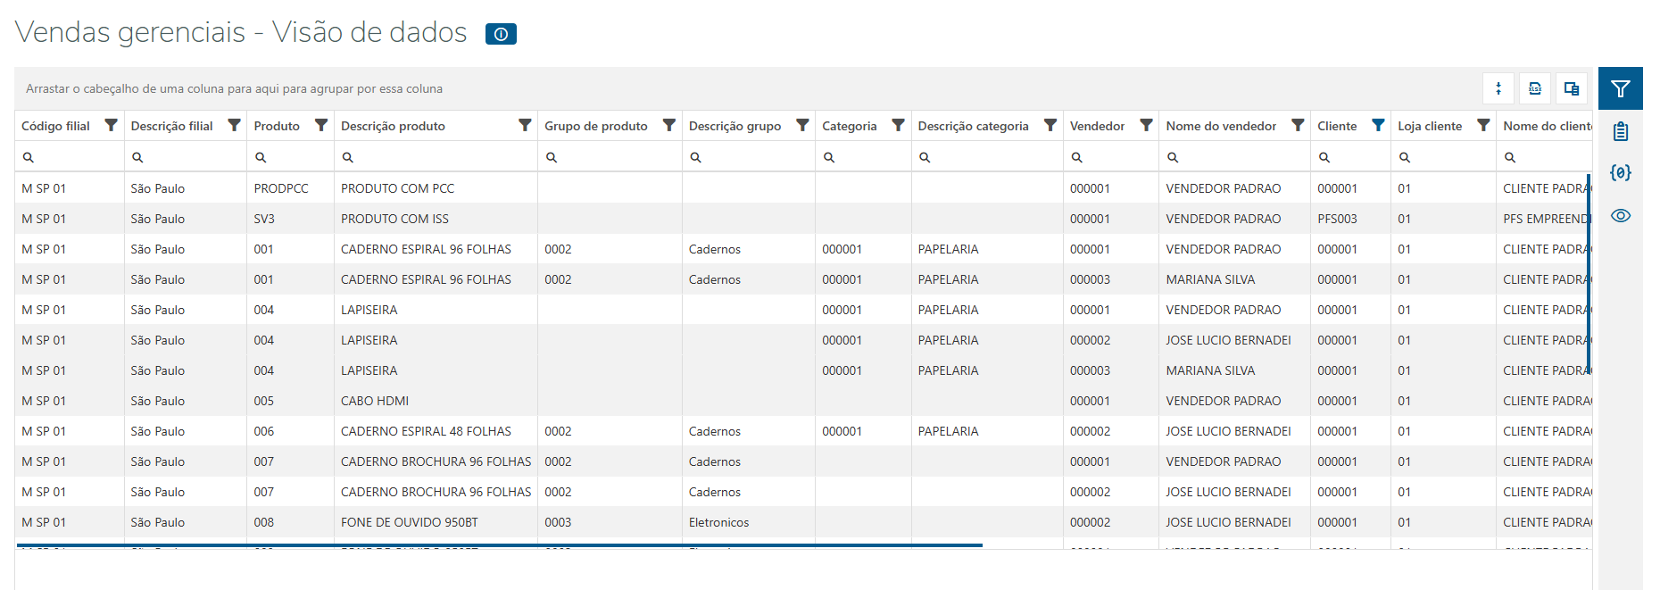Open the column chooser button
This screenshot has width=1660, height=590.
1572,88
